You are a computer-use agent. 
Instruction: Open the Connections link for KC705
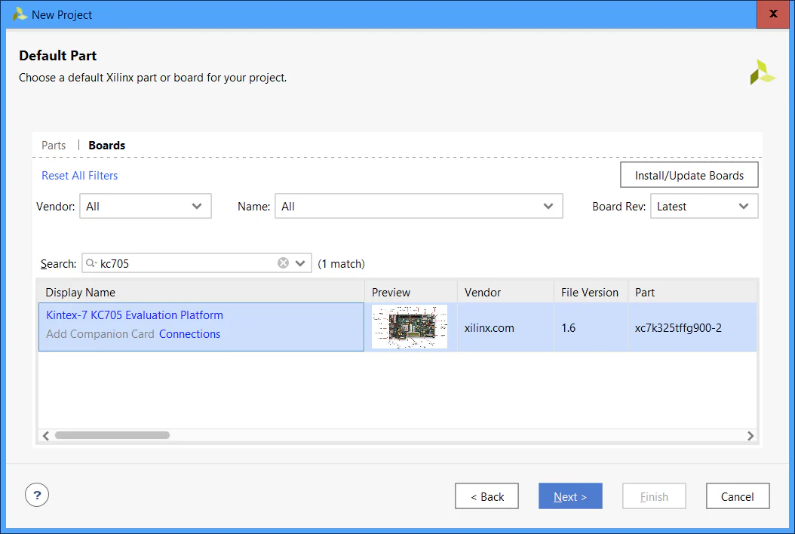[189, 334]
